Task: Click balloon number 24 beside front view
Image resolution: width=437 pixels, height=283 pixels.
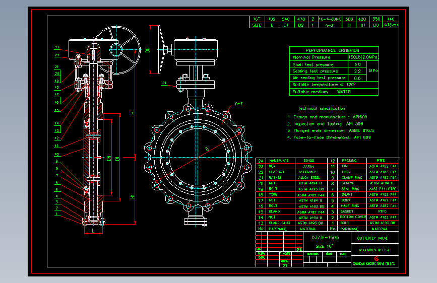Action: (164, 83)
